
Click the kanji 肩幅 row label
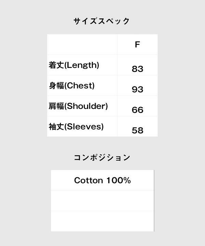56,106
